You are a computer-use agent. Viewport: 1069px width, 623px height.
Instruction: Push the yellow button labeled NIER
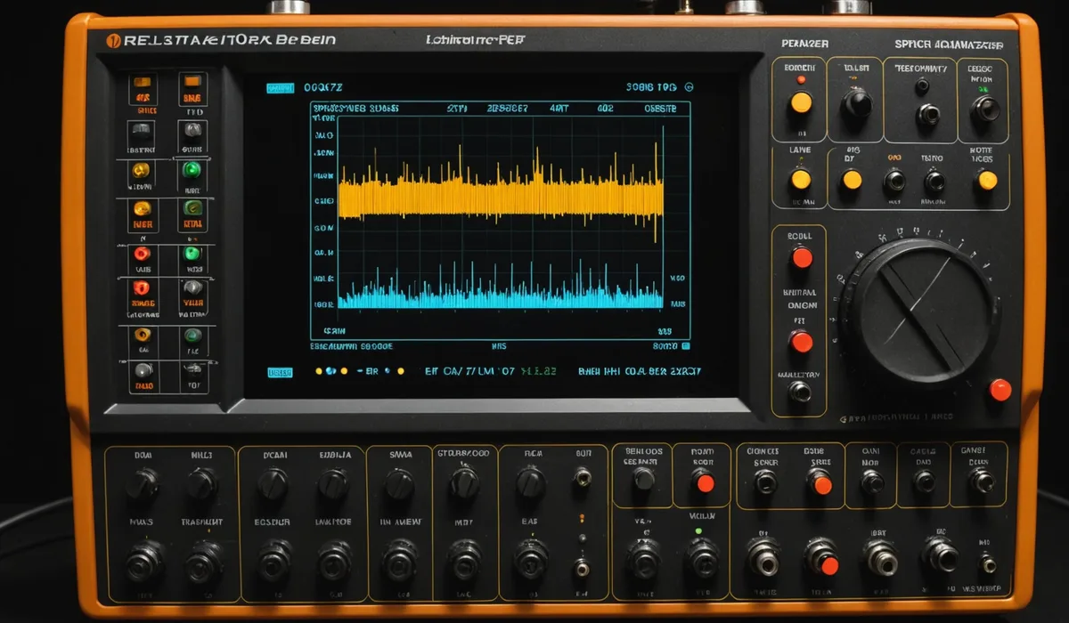point(143,210)
